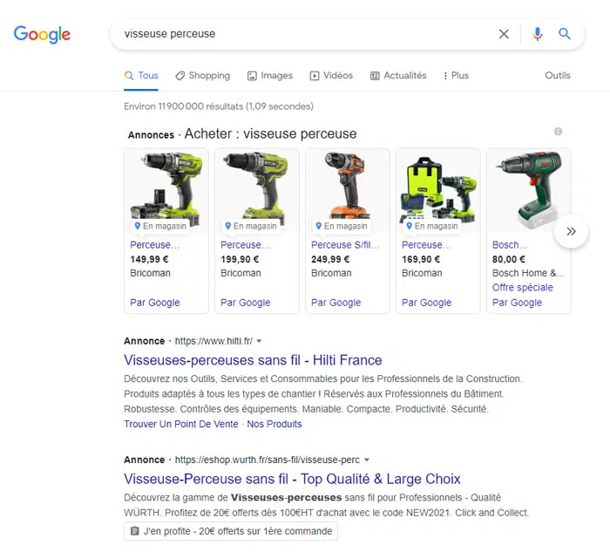The image size is (610, 552).
Task: Click 'En magasin' badge on 199,90 € item
Action: pyautogui.click(x=251, y=226)
